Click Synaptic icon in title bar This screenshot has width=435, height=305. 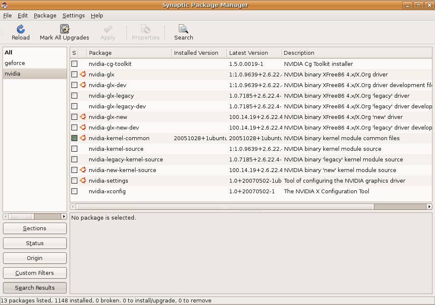[4, 5]
